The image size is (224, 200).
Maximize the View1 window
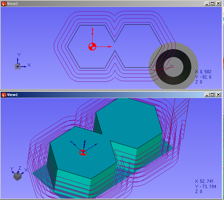click(212, 95)
